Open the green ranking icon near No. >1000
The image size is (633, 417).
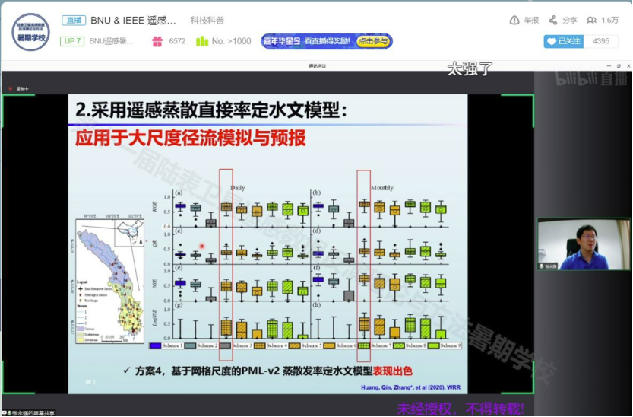202,41
